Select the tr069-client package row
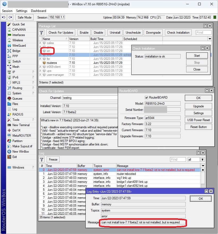This screenshot has width=218, height=234. coord(85,67)
